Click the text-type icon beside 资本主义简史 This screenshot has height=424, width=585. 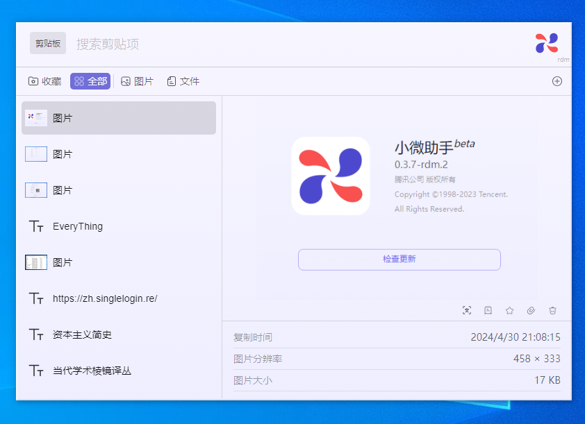36,334
